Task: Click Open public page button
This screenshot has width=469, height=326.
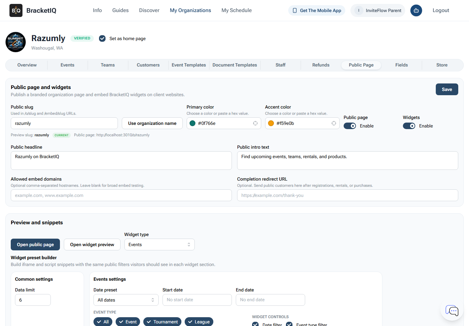Action: (36, 244)
